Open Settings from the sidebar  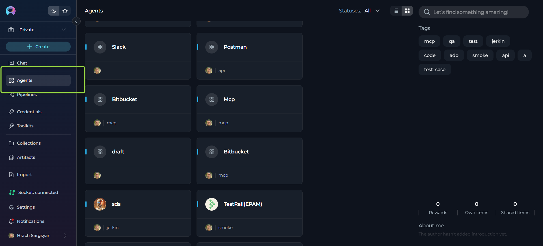pyautogui.click(x=38, y=207)
